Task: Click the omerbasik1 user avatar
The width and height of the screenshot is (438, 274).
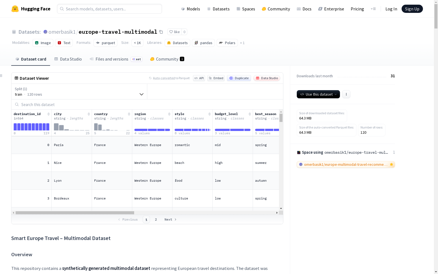Action: [x=45, y=32]
